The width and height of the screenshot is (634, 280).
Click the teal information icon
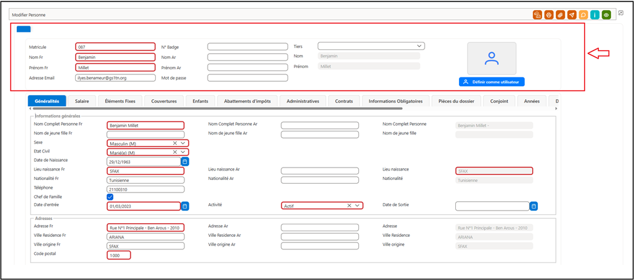click(x=595, y=15)
